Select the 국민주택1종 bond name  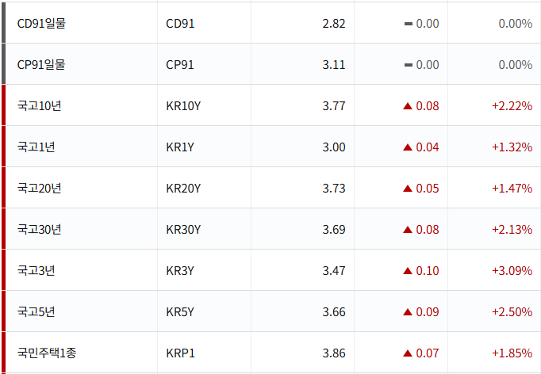47,353
